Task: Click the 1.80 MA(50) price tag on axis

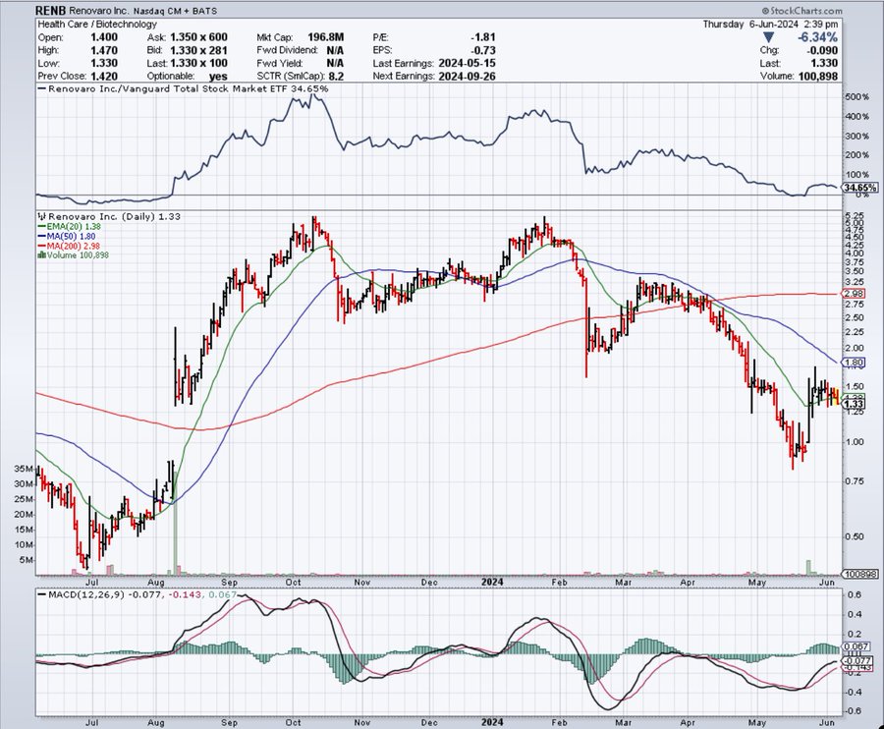Action: [855, 363]
